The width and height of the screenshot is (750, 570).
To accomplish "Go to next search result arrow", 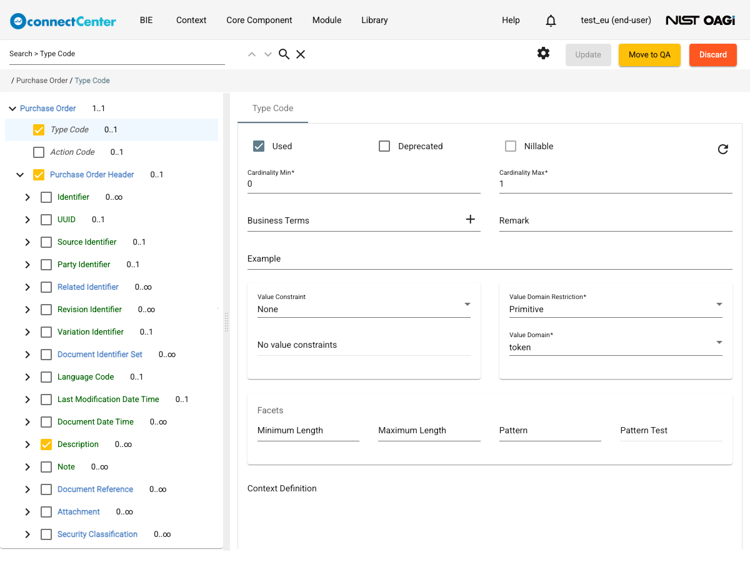I will [x=268, y=54].
